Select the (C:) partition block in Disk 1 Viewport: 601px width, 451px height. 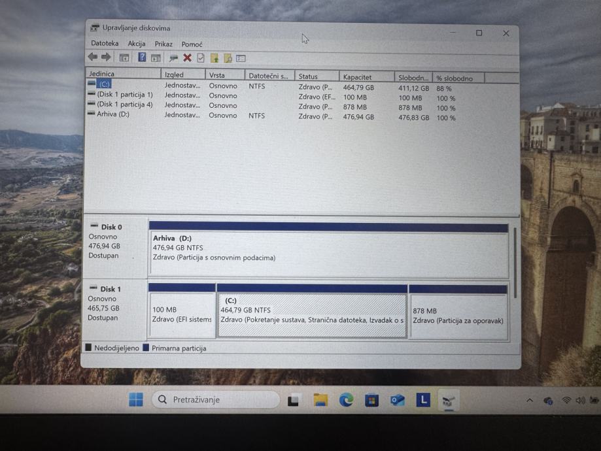[312, 312]
